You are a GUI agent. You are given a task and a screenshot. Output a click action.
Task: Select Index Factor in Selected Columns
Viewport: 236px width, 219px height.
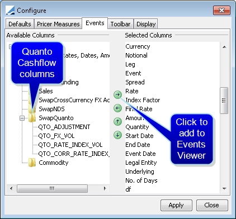(143, 100)
